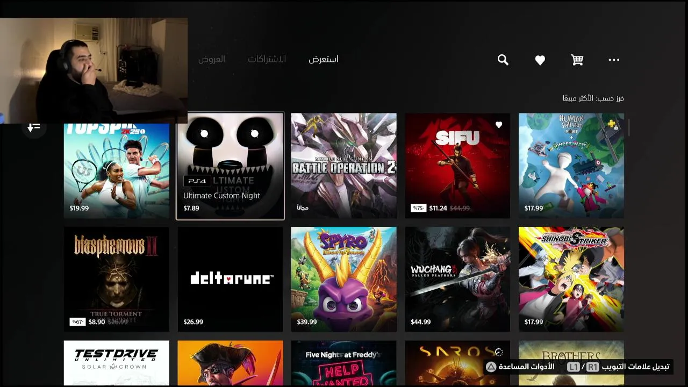This screenshot has width=688, height=387.
Task: Click the $39.99 price on Spyro
Action: click(307, 322)
